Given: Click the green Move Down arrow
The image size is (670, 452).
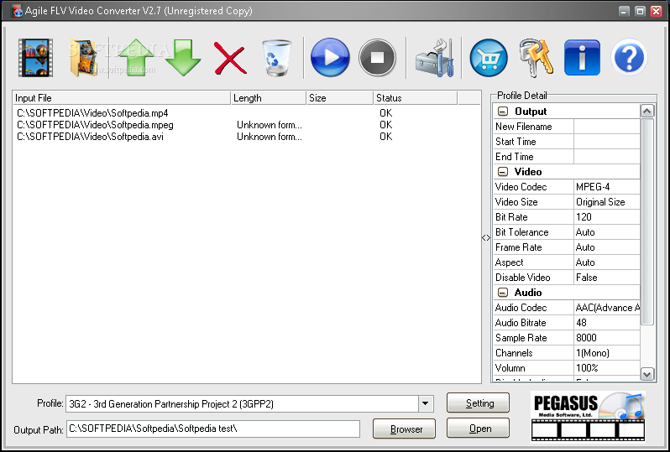Looking at the screenshot, I should click(x=183, y=58).
